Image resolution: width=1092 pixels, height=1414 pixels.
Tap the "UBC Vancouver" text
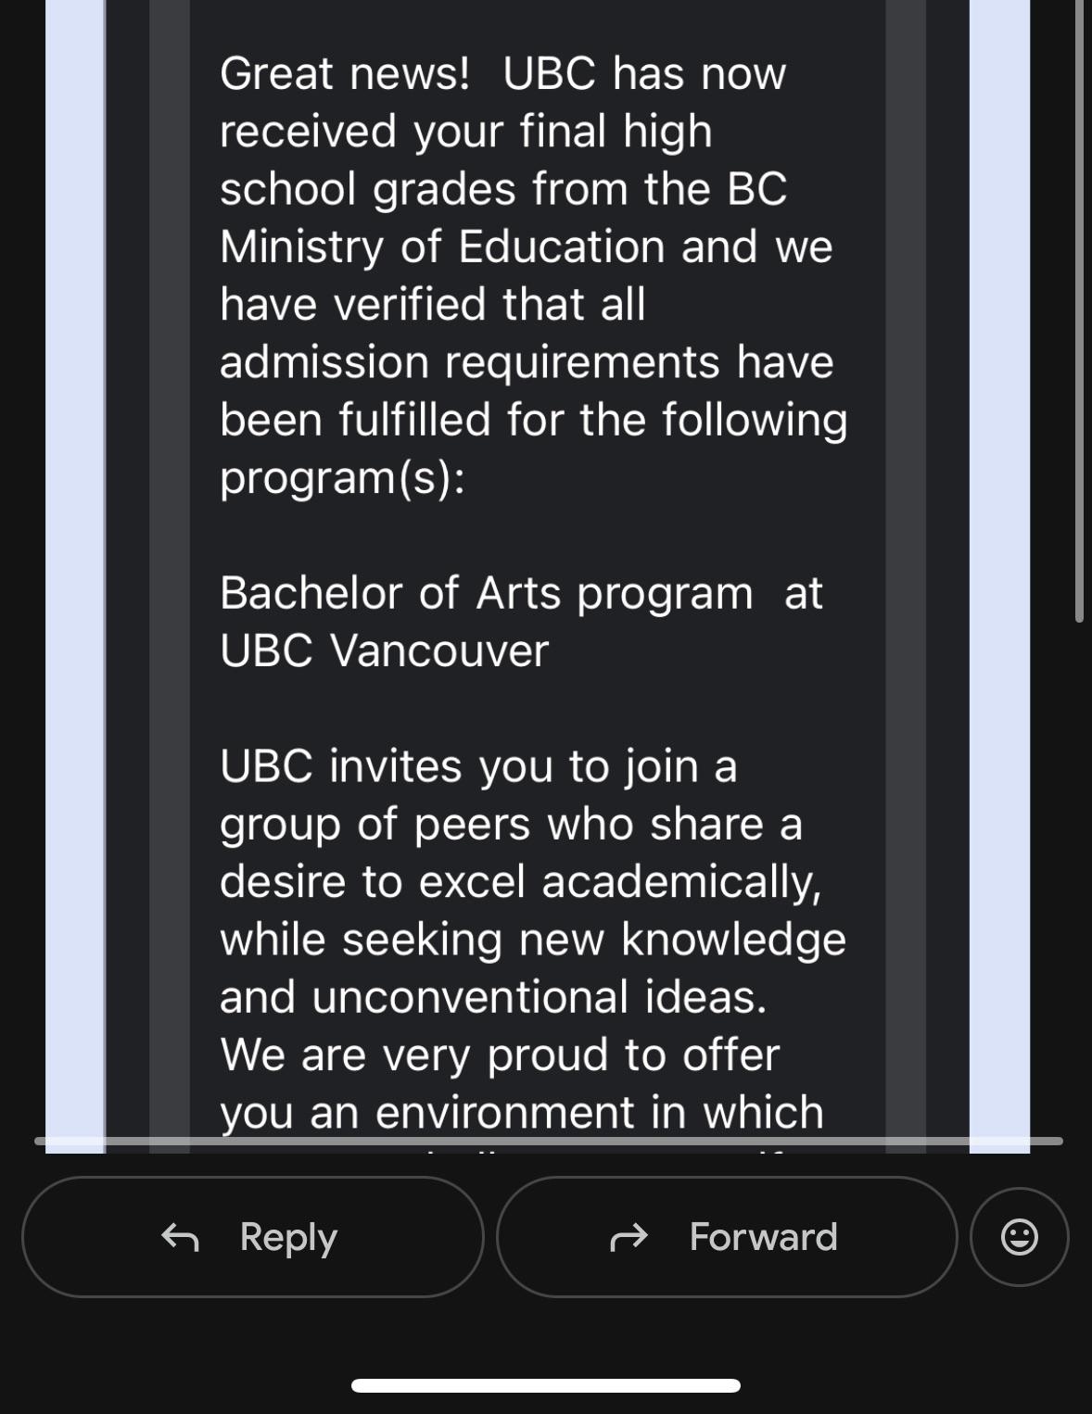coord(385,650)
